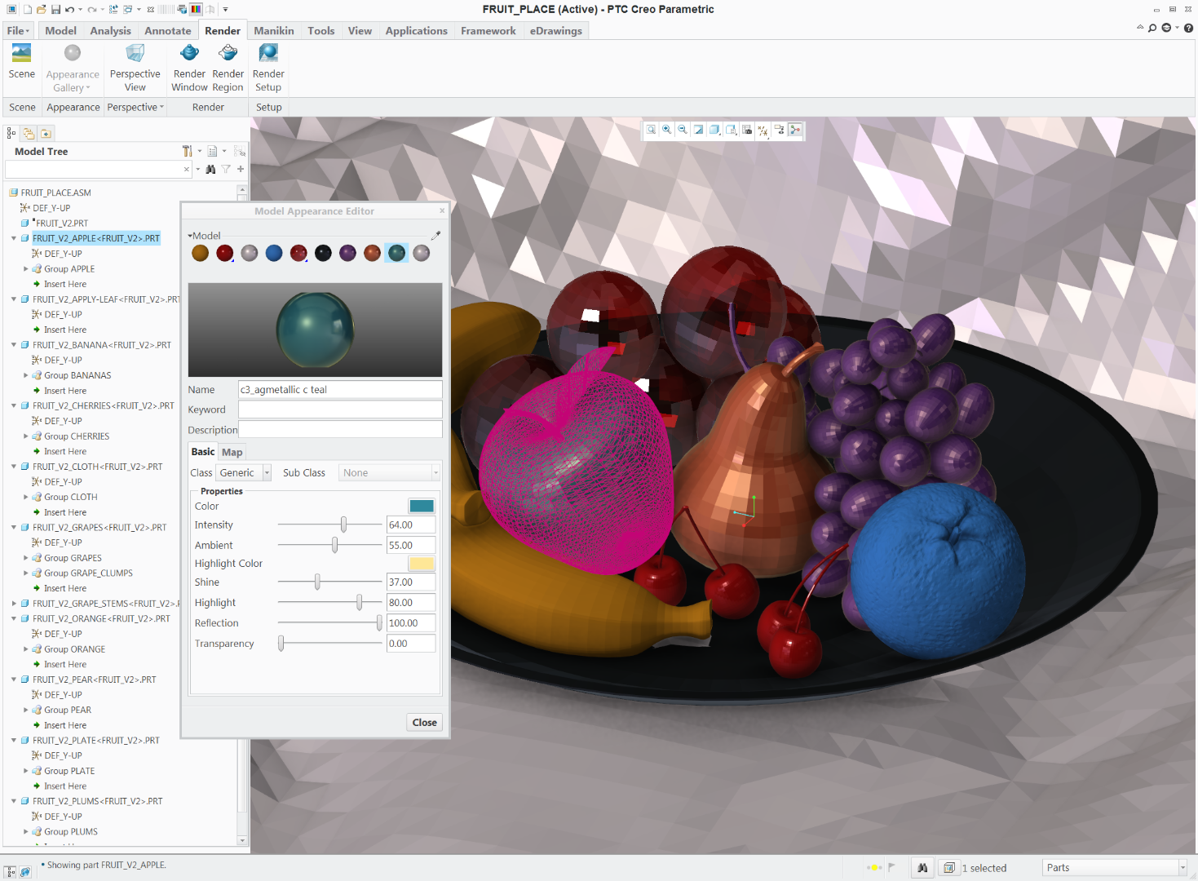The height and width of the screenshot is (881, 1198).
Task: Switch to the Analysis ribbon tab
Action: pyautogui.click(x=111, y=31)
